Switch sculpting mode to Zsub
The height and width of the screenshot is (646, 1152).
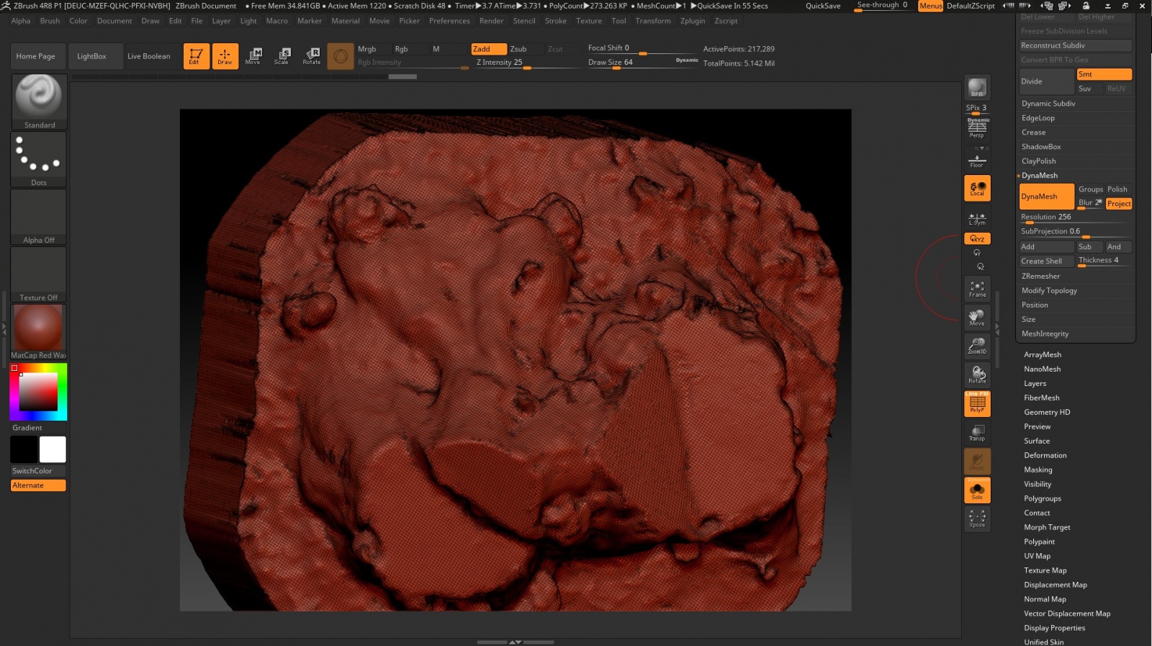[x=518, y=49]
